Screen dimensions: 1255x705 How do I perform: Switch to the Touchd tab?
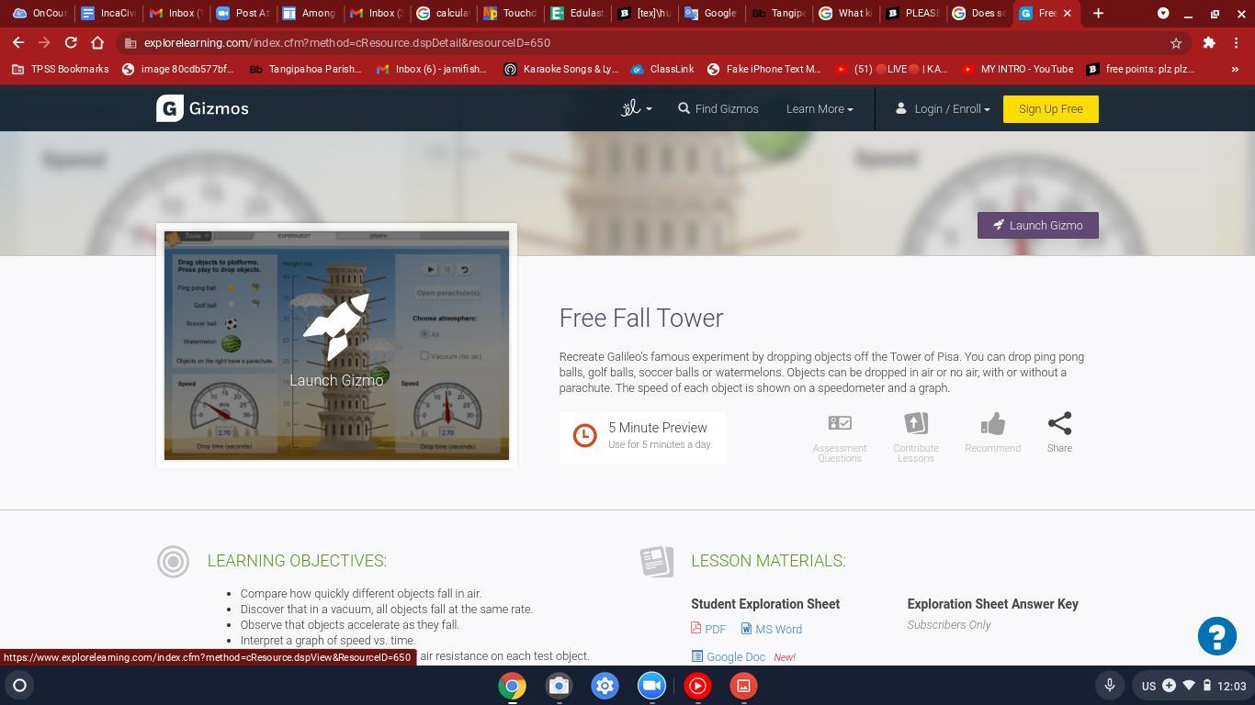pyautogui.click(x=511, y=13)
